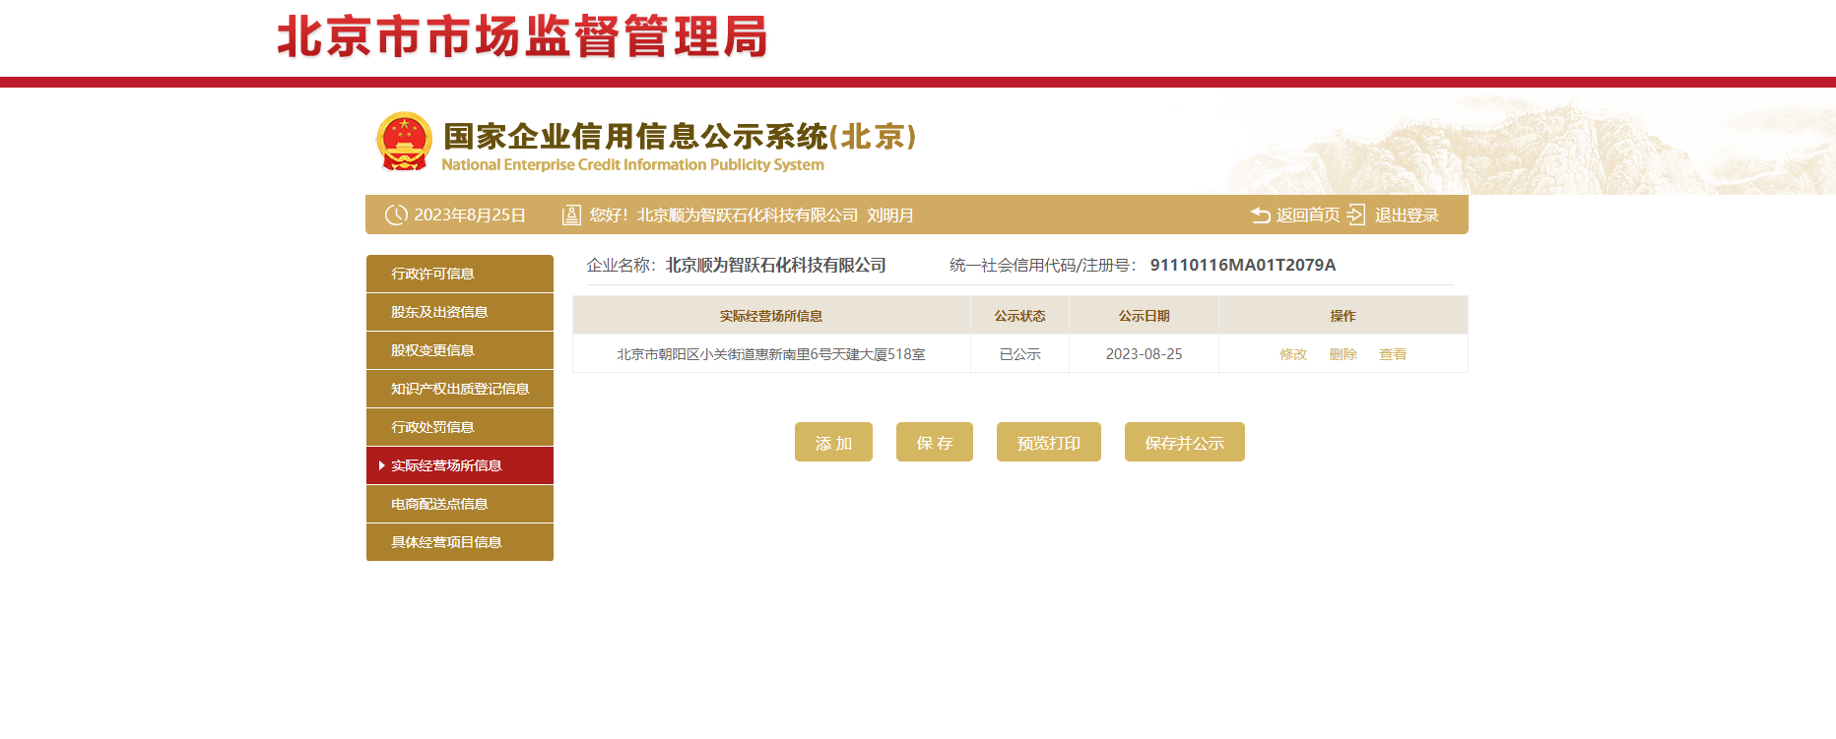
Task: Click the 保存并公示 button
Action: pos(1185,442)
